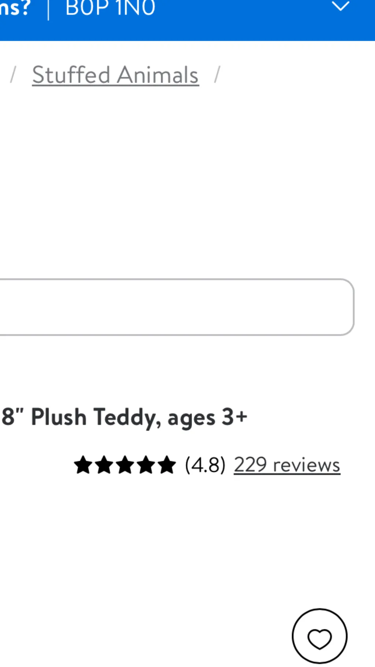
Task: Open the Stuffed Animals breadcrumb link
Action: tap(115, 75)
